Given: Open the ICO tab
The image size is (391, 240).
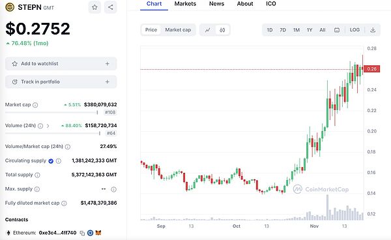Looking at the screenshot, I should pyautogui.click(x=271, y=4).
